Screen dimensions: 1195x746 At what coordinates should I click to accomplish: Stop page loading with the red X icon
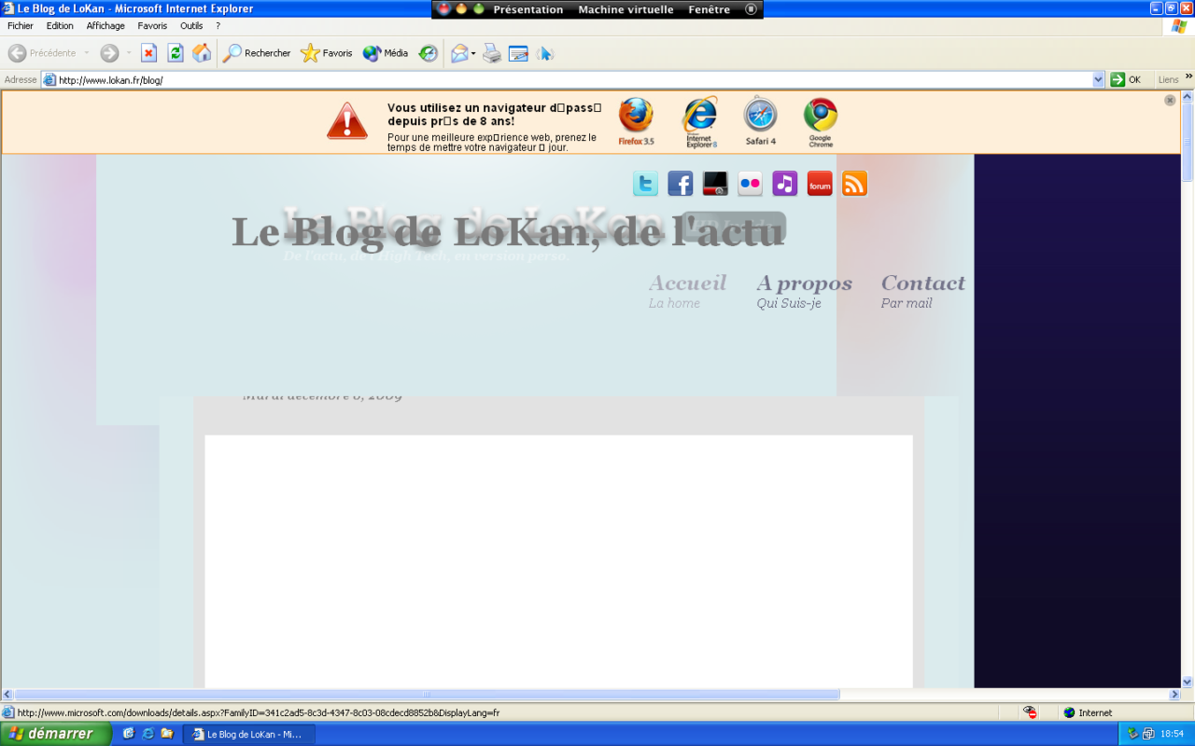click(148, 53)
